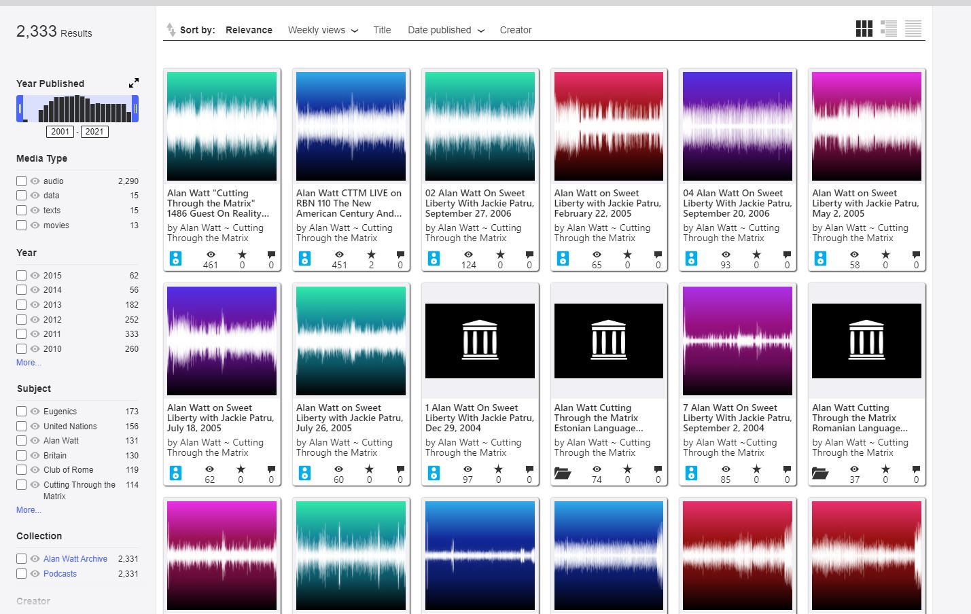Click audio icon on July 18, 2005 item
This screenshot has width=971, height=614.
coord(175,473)
